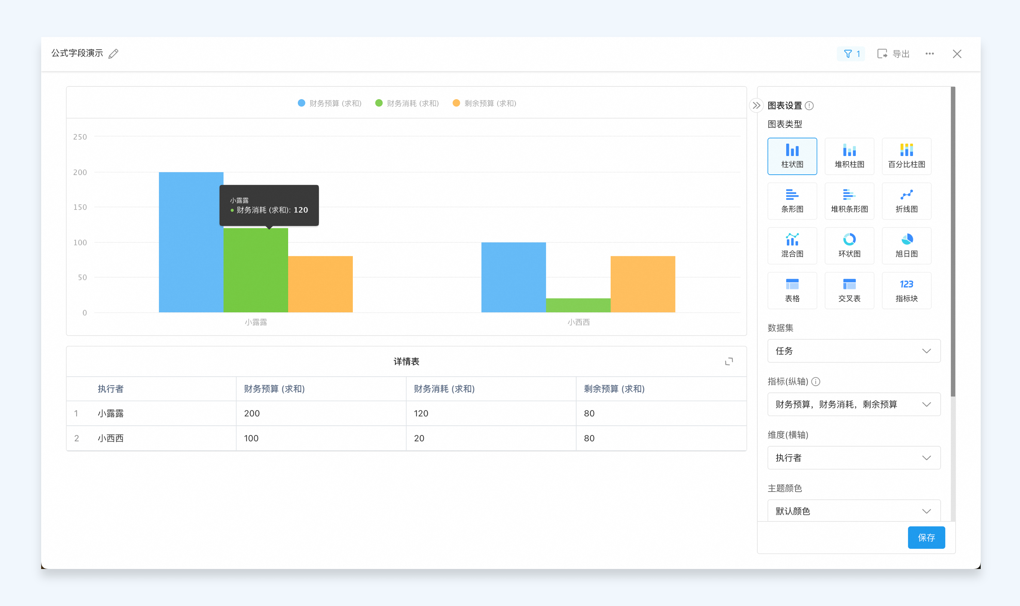
Task: Open the filter button showing 1
Action: [x=852, y=54]
